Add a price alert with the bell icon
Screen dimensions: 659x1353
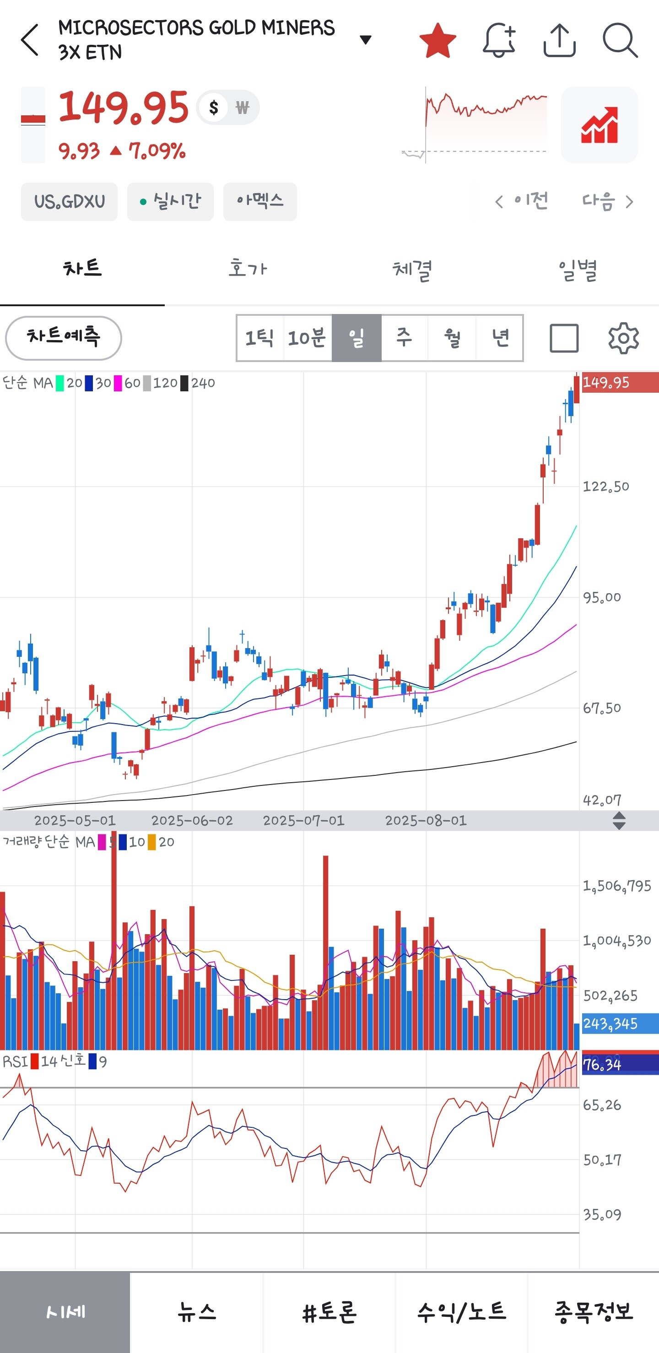pos(499,40)
